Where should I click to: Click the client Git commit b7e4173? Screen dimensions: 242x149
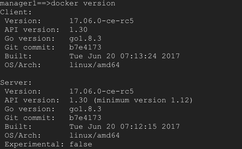(x=85, y=47)
